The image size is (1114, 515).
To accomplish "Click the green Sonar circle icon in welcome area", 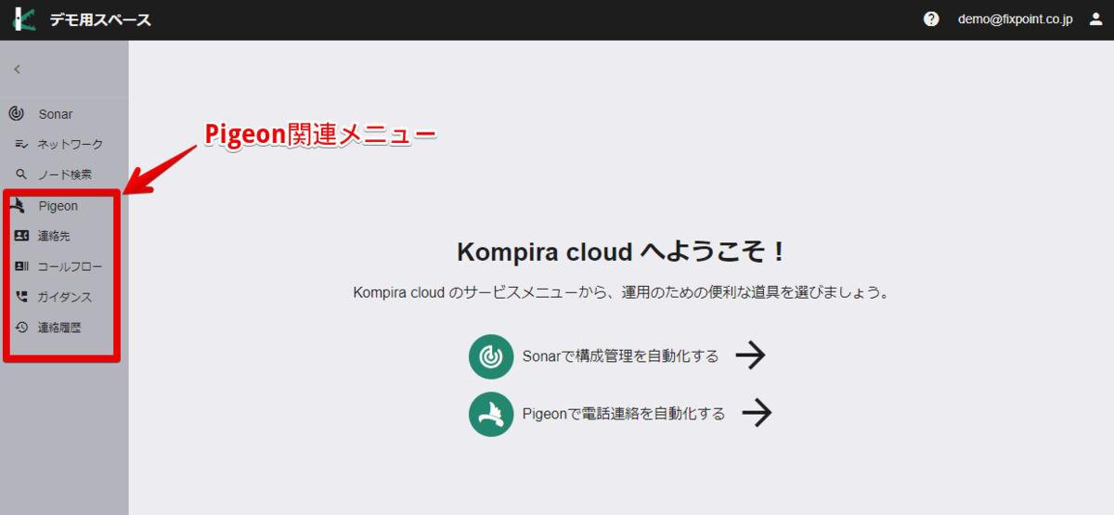I will point(491,356).
